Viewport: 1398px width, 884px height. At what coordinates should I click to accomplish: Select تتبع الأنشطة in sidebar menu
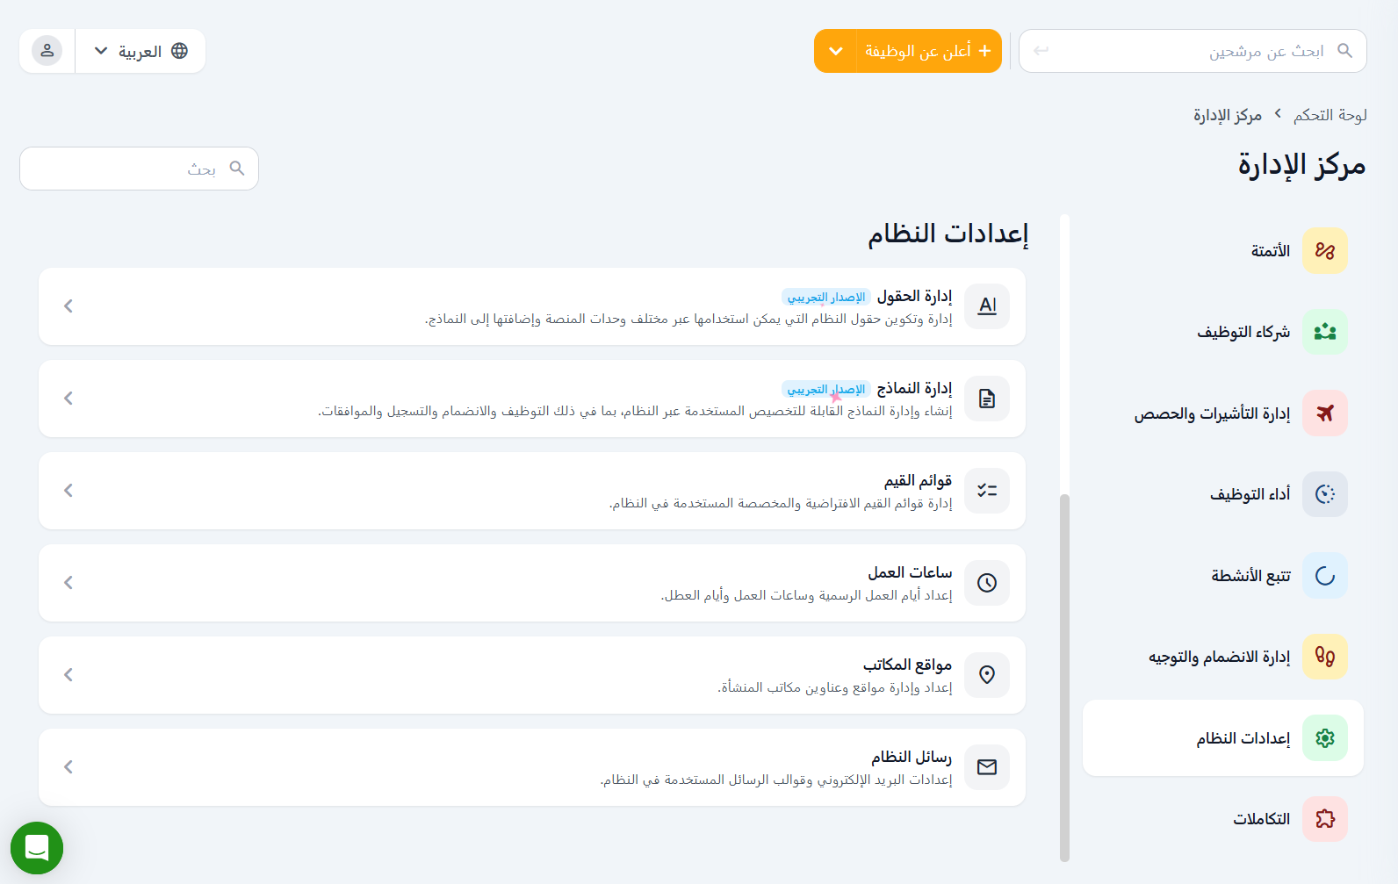pos(1250,576)
